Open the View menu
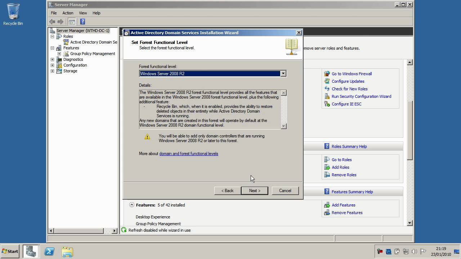The image size is (461, 259). [x=83, y=13]
